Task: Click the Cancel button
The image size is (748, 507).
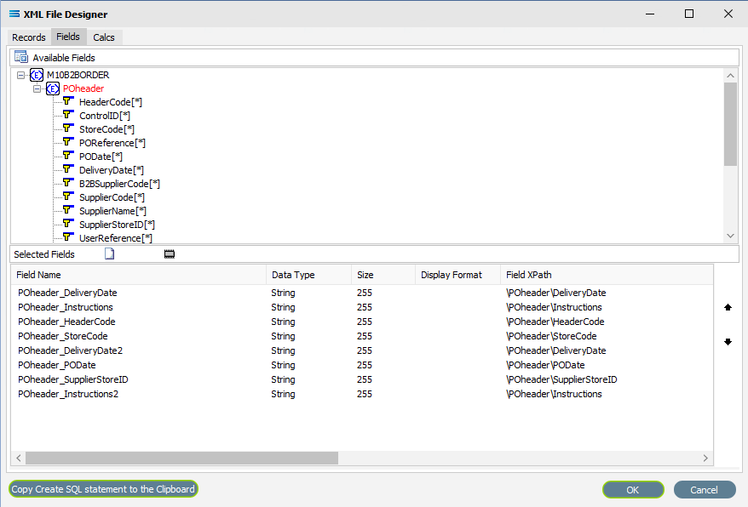Action: click(704, 489)
